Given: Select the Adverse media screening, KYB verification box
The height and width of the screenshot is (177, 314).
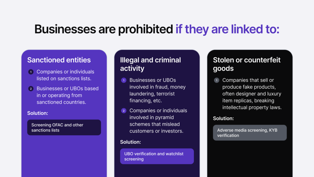Looking at the screenshot, I should [250, 133].
